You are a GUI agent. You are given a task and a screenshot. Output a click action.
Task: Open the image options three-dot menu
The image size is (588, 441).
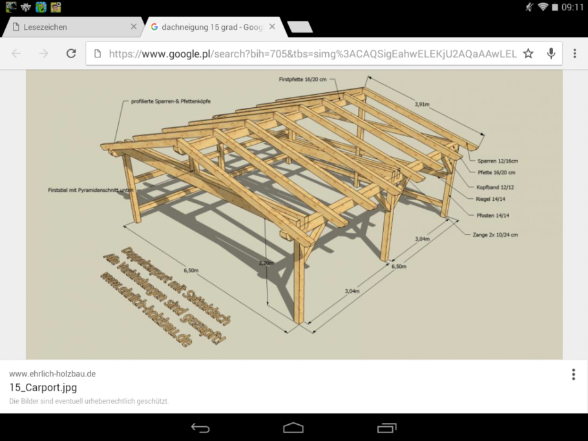tap(573, 374)
